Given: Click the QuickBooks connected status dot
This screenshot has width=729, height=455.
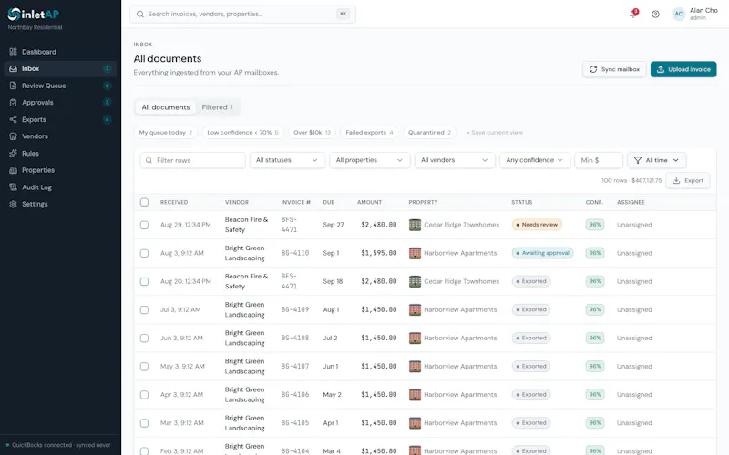Looking at the screenshot, I should click(x=7, y=445).
